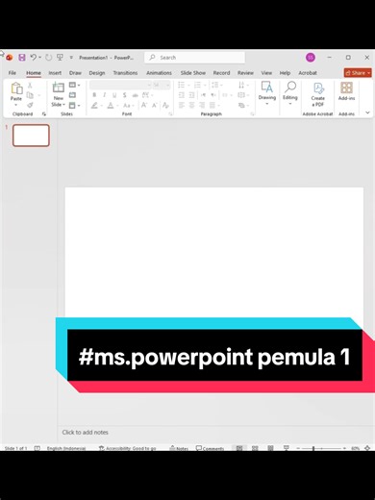The height and width of the screenshot is (500, 375).
Task: Switch to the Transitions tab
Action: (x=125, y=73)
